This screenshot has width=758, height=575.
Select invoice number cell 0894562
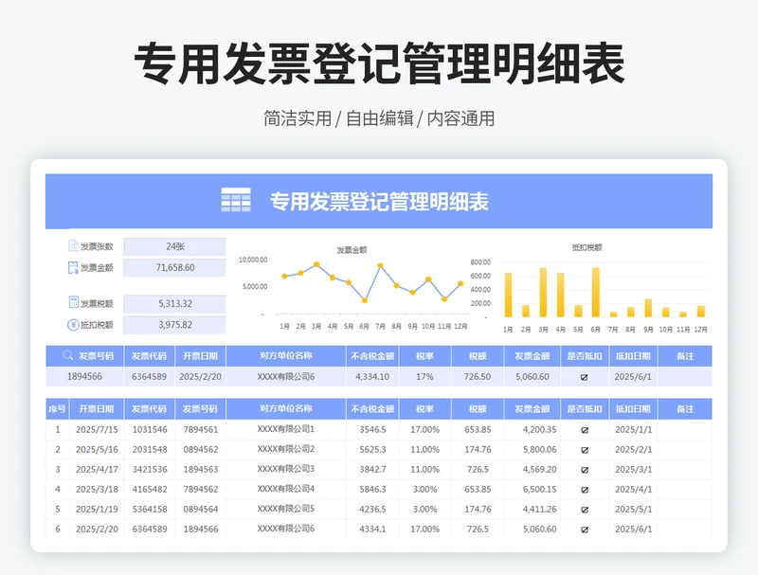(200, 449)
